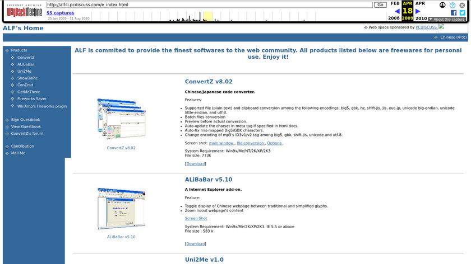Click the ConvertZ v8.02 heading
The image size is (471, 264).
click(x=209, y=82)
